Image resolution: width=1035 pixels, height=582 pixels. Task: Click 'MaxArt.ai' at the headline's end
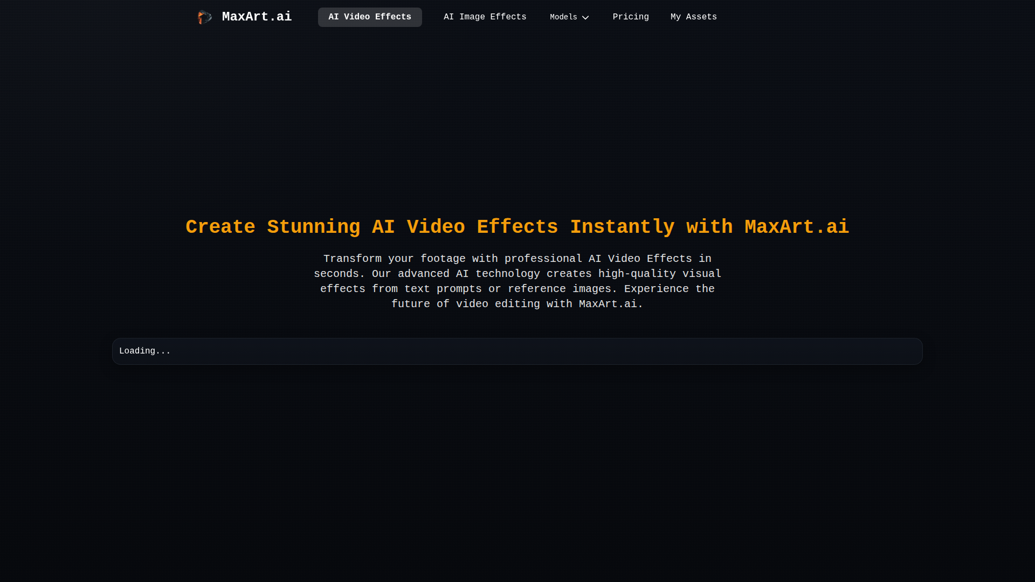(796, 227)
